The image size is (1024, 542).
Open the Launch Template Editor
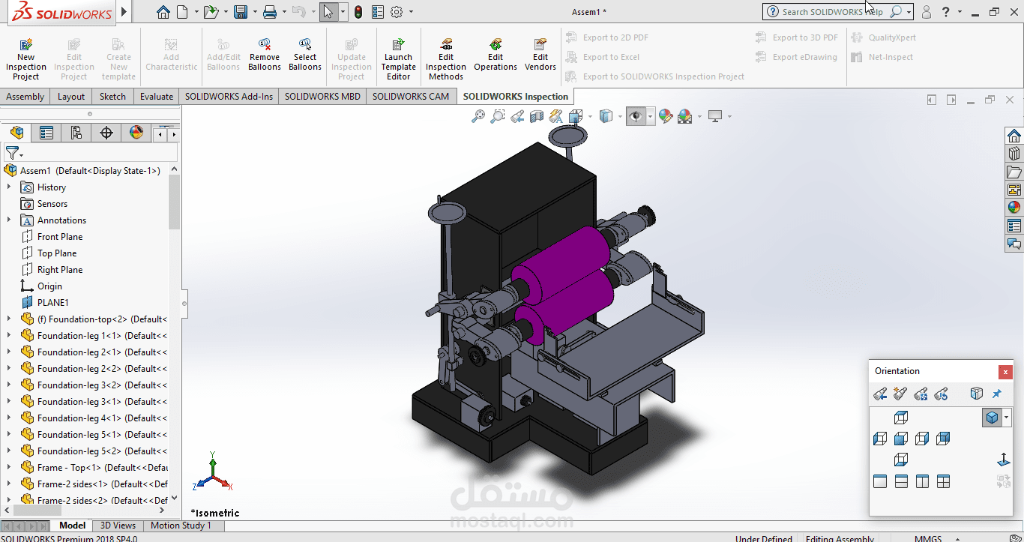coord(398,59)
